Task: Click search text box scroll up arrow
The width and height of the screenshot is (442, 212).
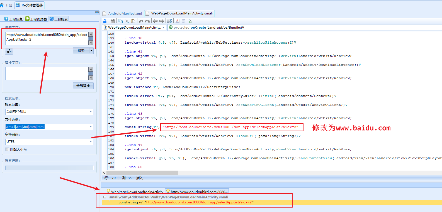Action: pyautogui.click(x=91, y=34)
